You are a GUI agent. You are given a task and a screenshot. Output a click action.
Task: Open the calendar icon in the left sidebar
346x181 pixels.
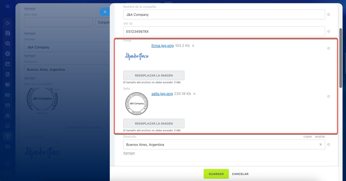pyautogui.click(x=8, y=64)
